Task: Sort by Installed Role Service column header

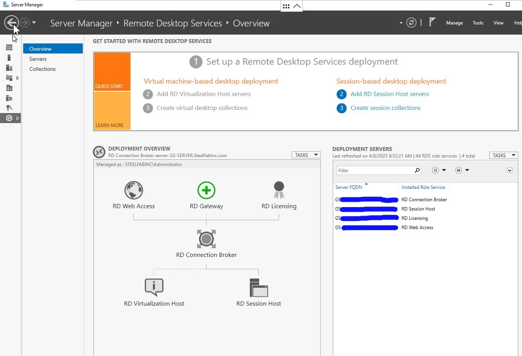Action: (423, 187)
